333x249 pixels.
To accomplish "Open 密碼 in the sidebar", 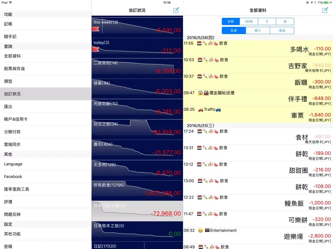I will (46, 245).
